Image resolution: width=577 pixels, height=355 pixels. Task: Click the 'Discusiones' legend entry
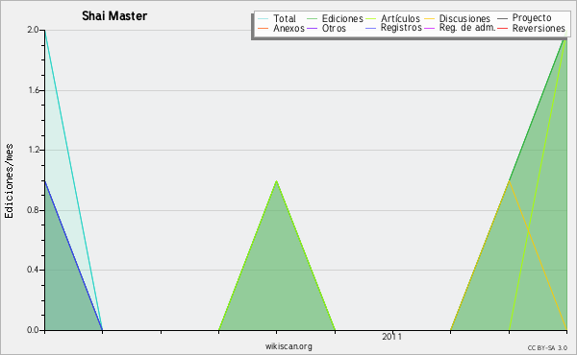tap(464, 18)
